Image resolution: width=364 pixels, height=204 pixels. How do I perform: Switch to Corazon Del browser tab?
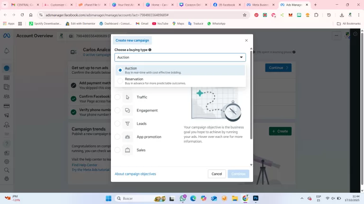pyautogui.click(x=193, y=5)
